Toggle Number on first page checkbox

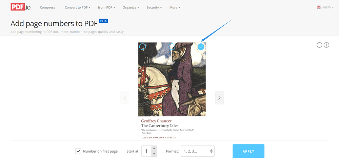pos(78,151)
